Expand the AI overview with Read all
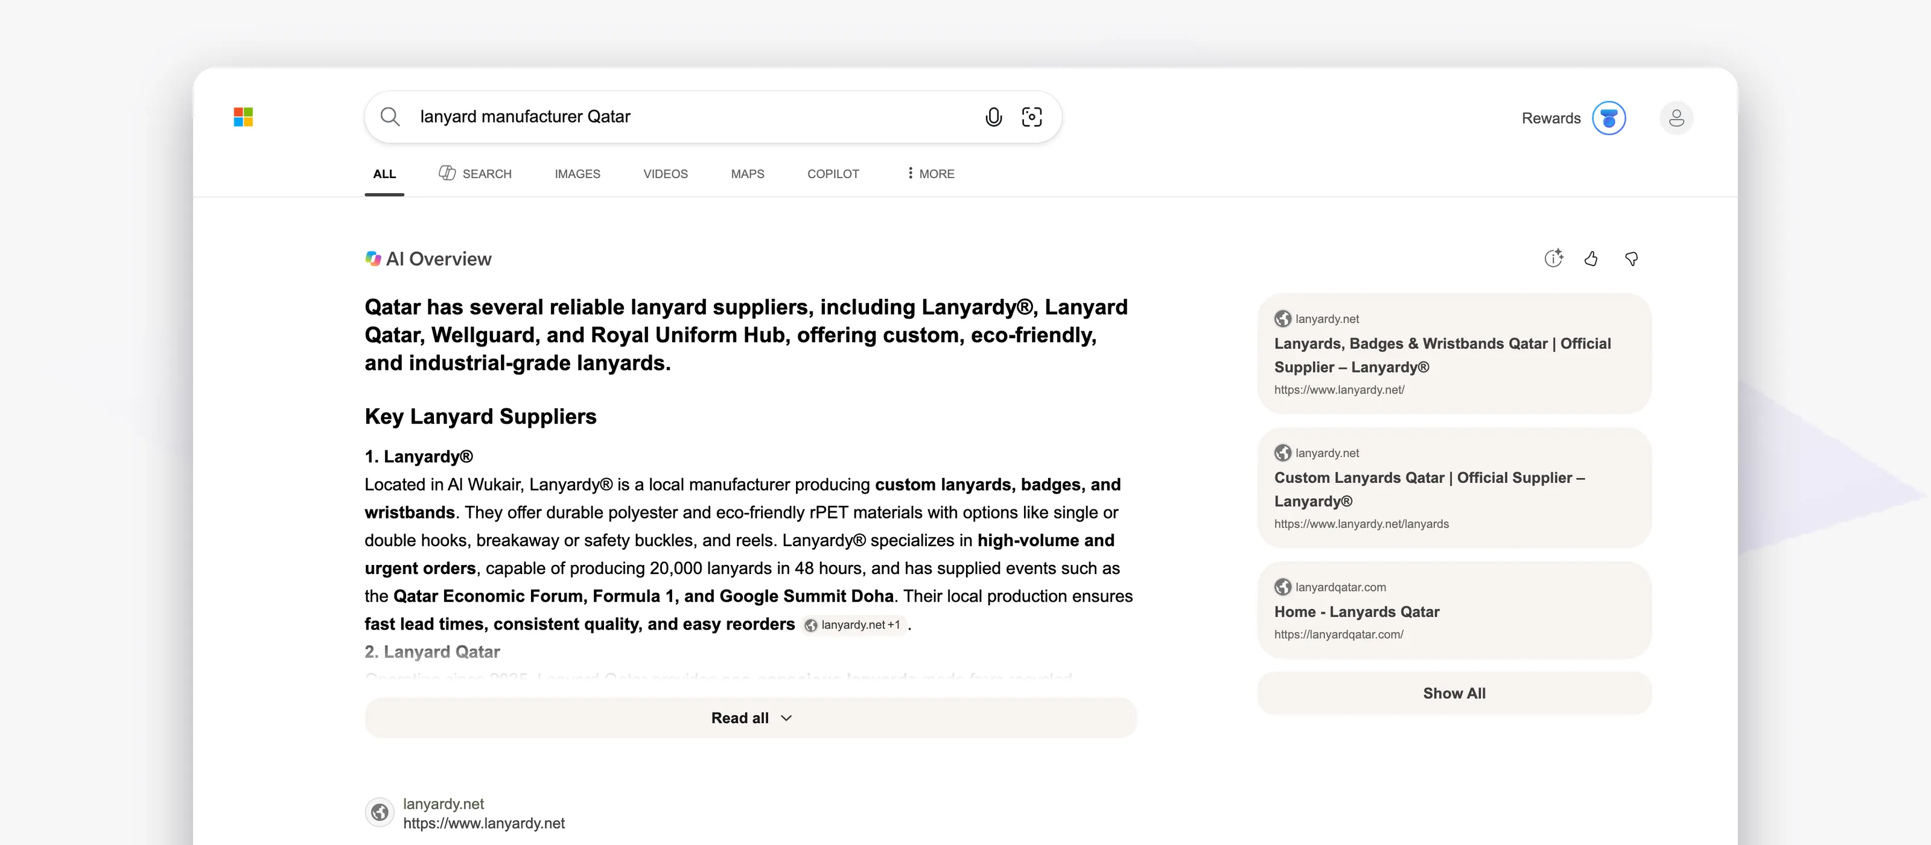The width and height of the screenshot is (1931, 845). [x=750, y=718]
